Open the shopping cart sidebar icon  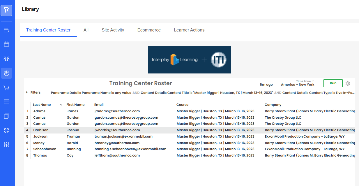pyautogui.click(x=6, y=87)
